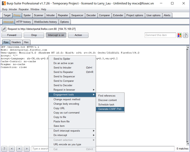Switch to the Sequencer tab

click(77, 15)
